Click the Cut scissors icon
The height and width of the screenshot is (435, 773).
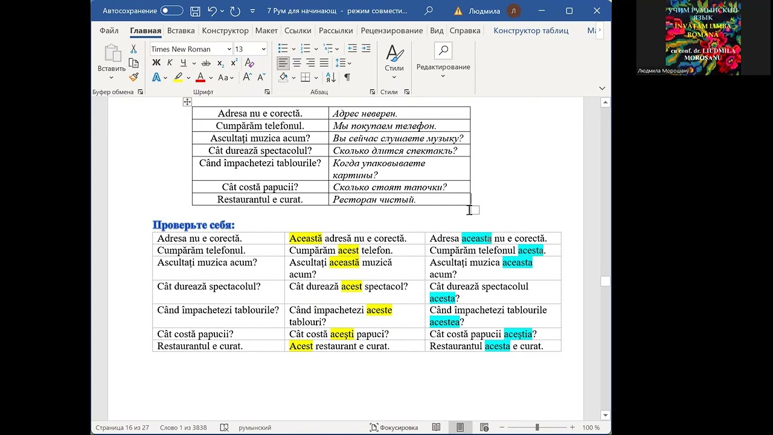pos(133,49)
